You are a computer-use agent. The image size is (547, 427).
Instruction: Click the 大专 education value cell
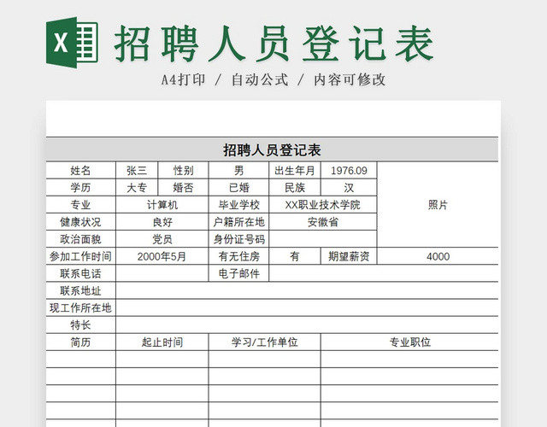[x=137, y=188]
